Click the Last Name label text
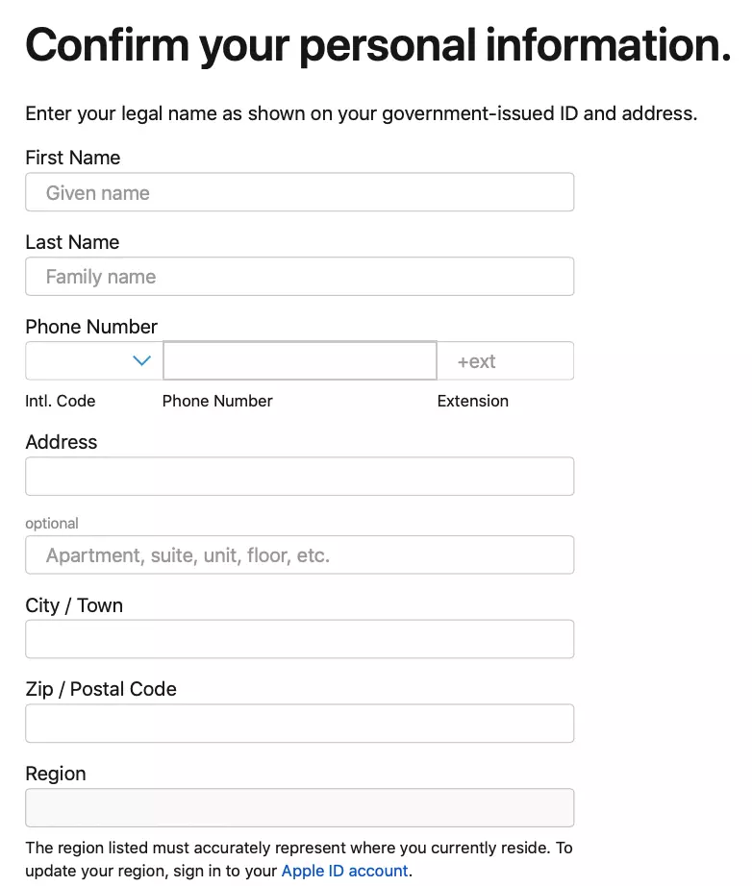This screenshot has width=752, height=886. pyautogui.click(x=72, y=242)
